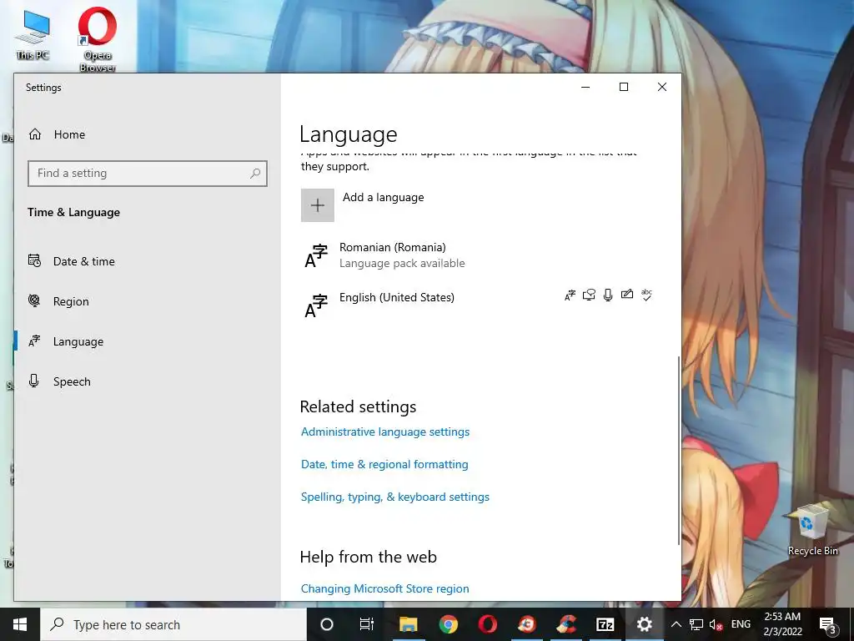
Task: Select This PC desktop icon
Action: tap(33, 35)
